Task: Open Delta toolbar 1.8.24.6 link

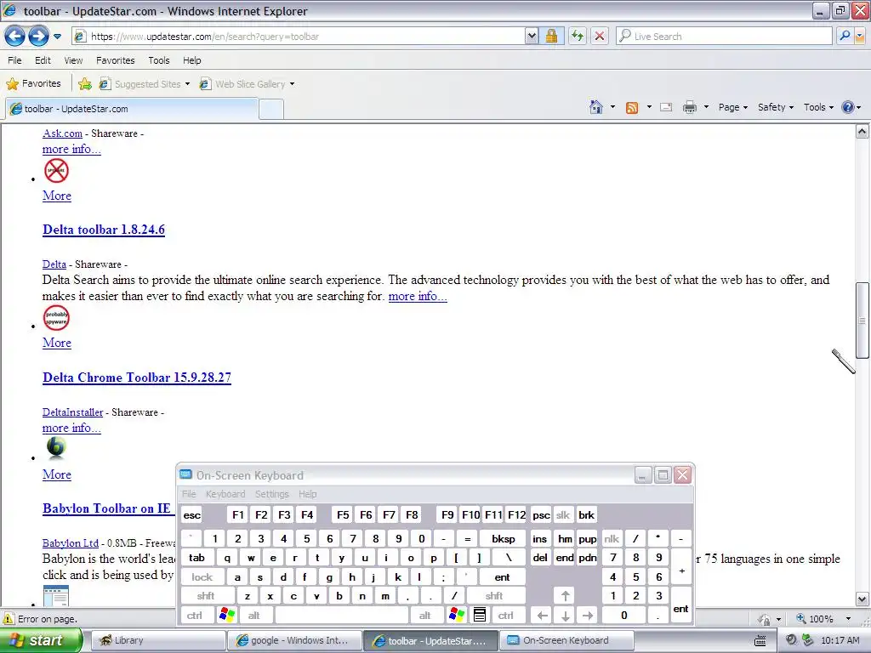Action: (x=104, y=230)
